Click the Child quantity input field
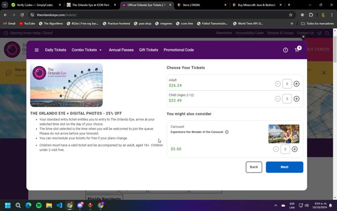 (x=287, y=99)
